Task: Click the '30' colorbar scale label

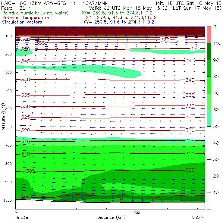Action: point(216,160)
